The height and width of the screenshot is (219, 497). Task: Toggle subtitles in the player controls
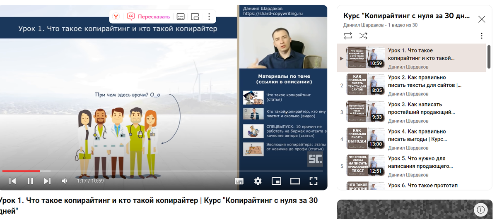click(x=239, y=181)
